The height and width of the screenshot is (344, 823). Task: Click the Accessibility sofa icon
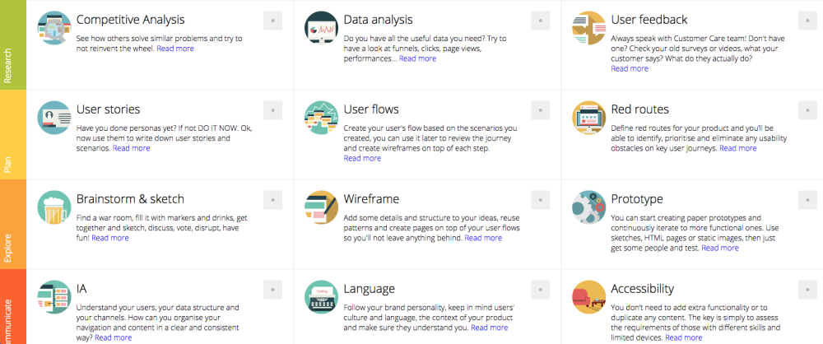coord(588,297)
